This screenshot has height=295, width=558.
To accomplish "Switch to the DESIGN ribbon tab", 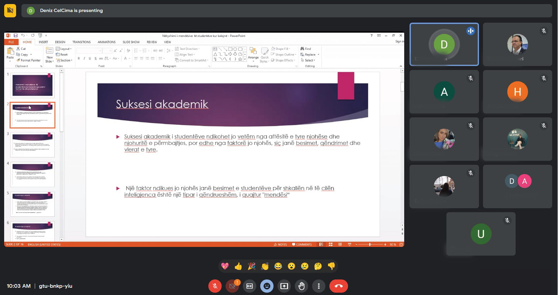I will (60, 42).
